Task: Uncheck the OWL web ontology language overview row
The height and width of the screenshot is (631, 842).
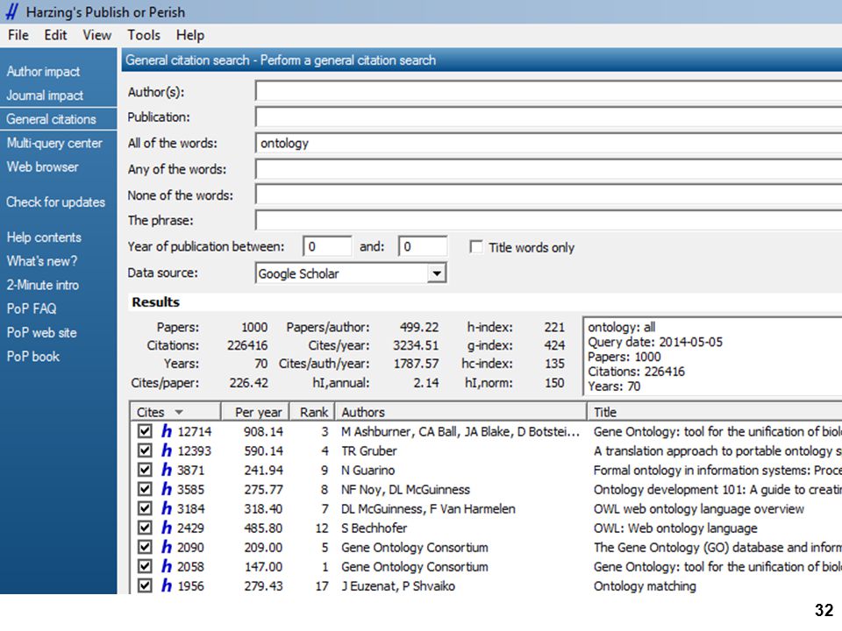Action: point(145,508)
